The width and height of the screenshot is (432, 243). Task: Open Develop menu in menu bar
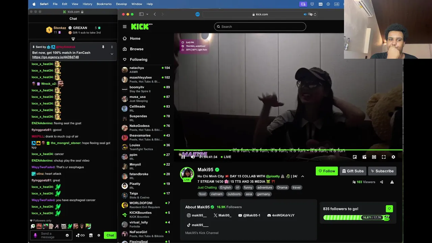pos(122,4)
